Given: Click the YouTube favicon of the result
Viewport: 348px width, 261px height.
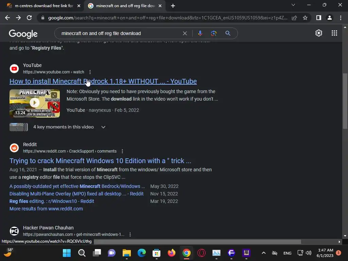Looking at the screenshot, I should click(x=14, y=69).
